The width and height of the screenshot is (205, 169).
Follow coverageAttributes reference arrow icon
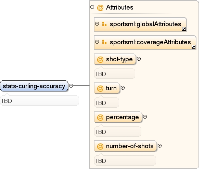pos(193,47)
